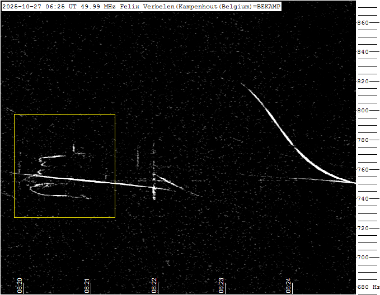This screenshot has height=295, width=380.
Task: Click the 06:20 time axis marker
Action: pos(20,286)
